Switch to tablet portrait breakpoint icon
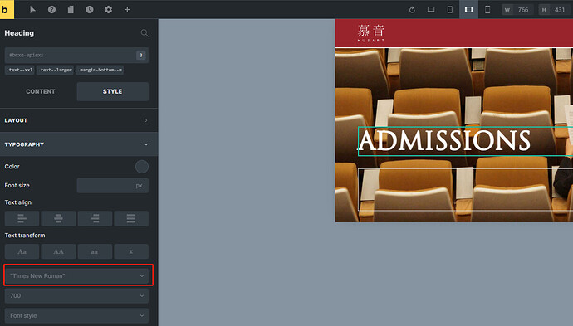Image resolution: width=573 pixels, height=326 pixels. [450, 10]
